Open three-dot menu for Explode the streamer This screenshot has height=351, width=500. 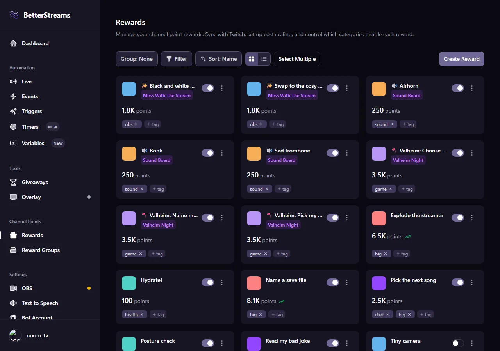[x=472, y=218]
